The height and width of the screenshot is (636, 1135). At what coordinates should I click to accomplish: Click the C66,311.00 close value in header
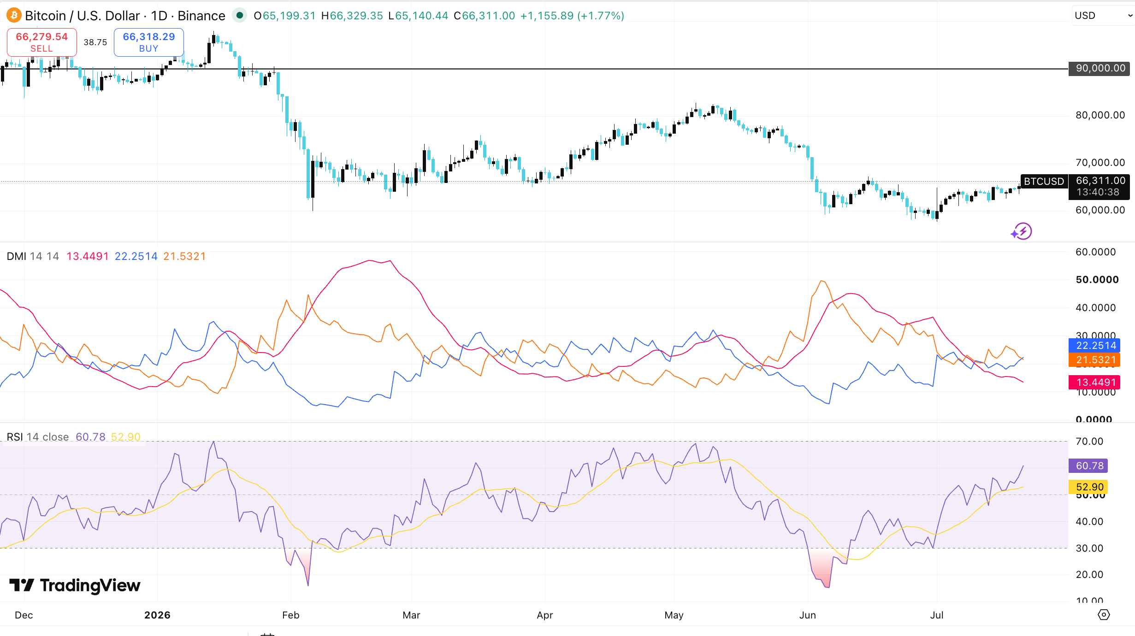pos(484,16)
